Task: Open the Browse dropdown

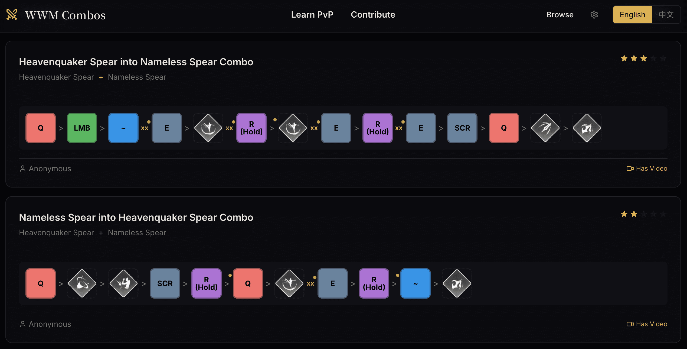Action: (x=560, y=15)
